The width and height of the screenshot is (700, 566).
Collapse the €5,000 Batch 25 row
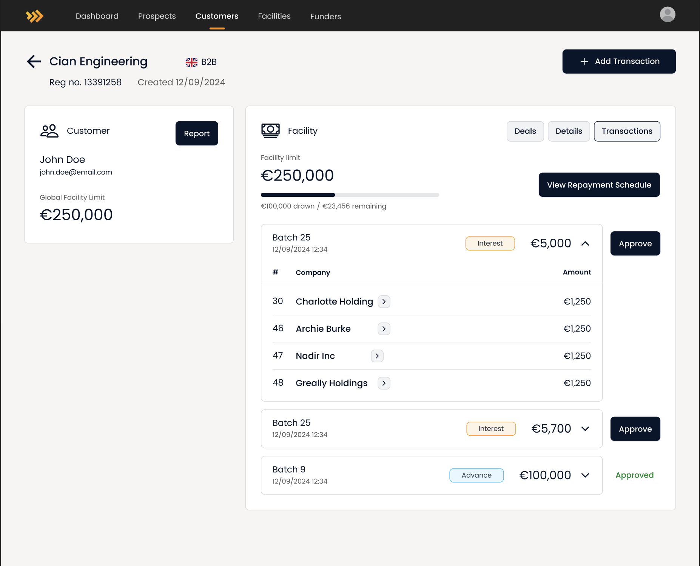pyautogui.click(x=585, y=243)
